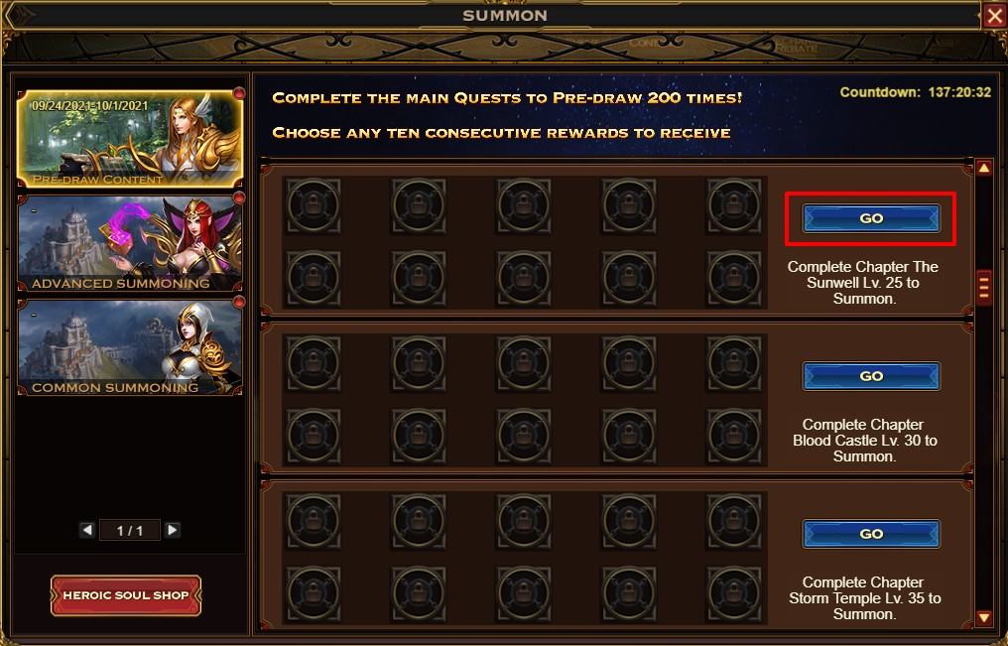Click GO for Storm Temple Lv. 35 chapter

tap(871, 534)
